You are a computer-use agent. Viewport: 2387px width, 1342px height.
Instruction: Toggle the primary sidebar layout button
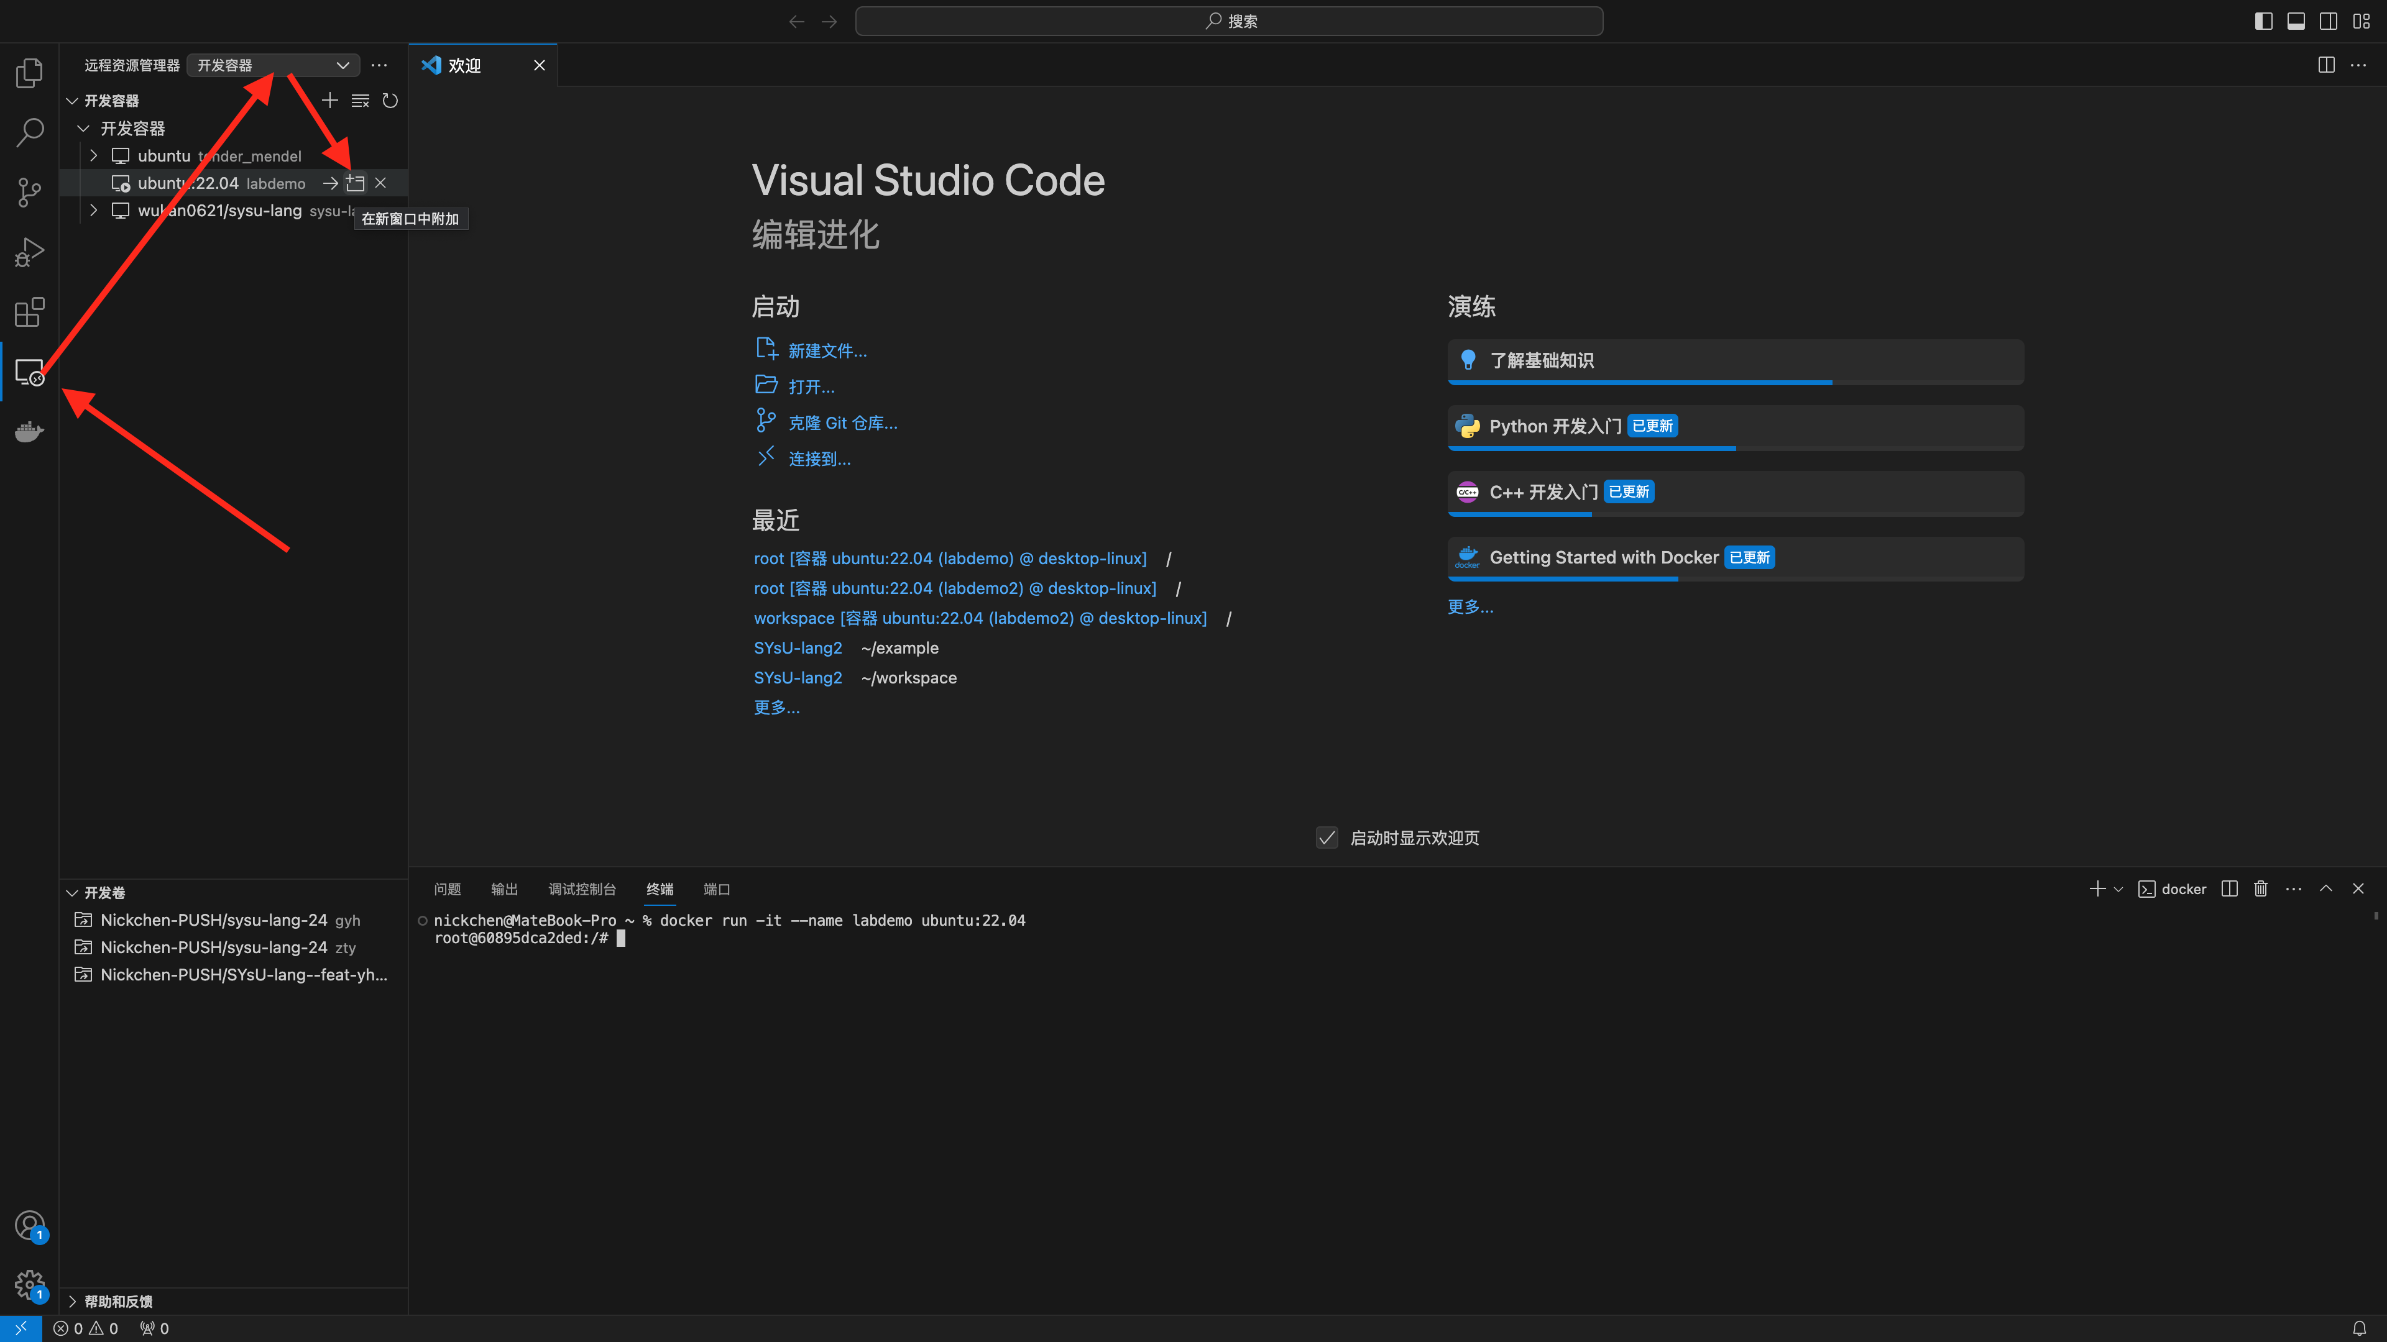click(x=2264, y=21)
